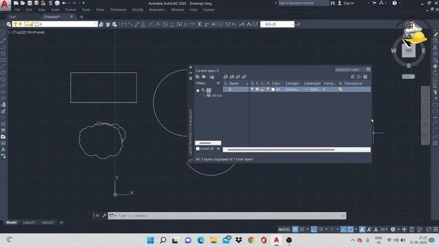Click the New Layer icon in layer manager
The image size is (439, 247).
[226, 77]
